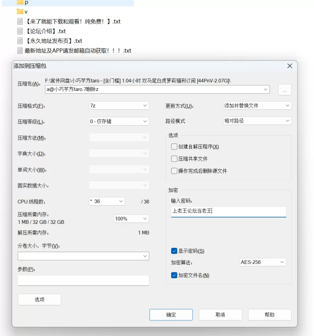This screenshot has height=336, width=314.
Task: Uncheck 加密文件名 checkbox
Action: (x=174, y=275)
